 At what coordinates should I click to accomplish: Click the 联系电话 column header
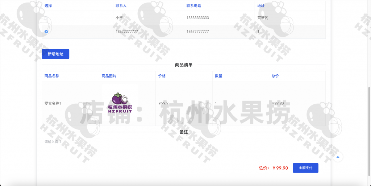(194, 6)
